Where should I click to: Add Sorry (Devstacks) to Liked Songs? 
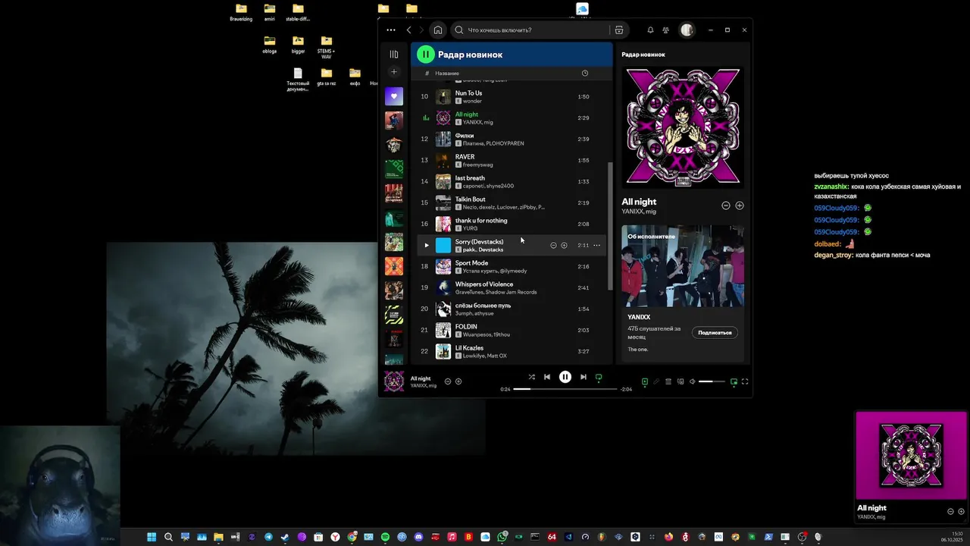click(564, 245)
